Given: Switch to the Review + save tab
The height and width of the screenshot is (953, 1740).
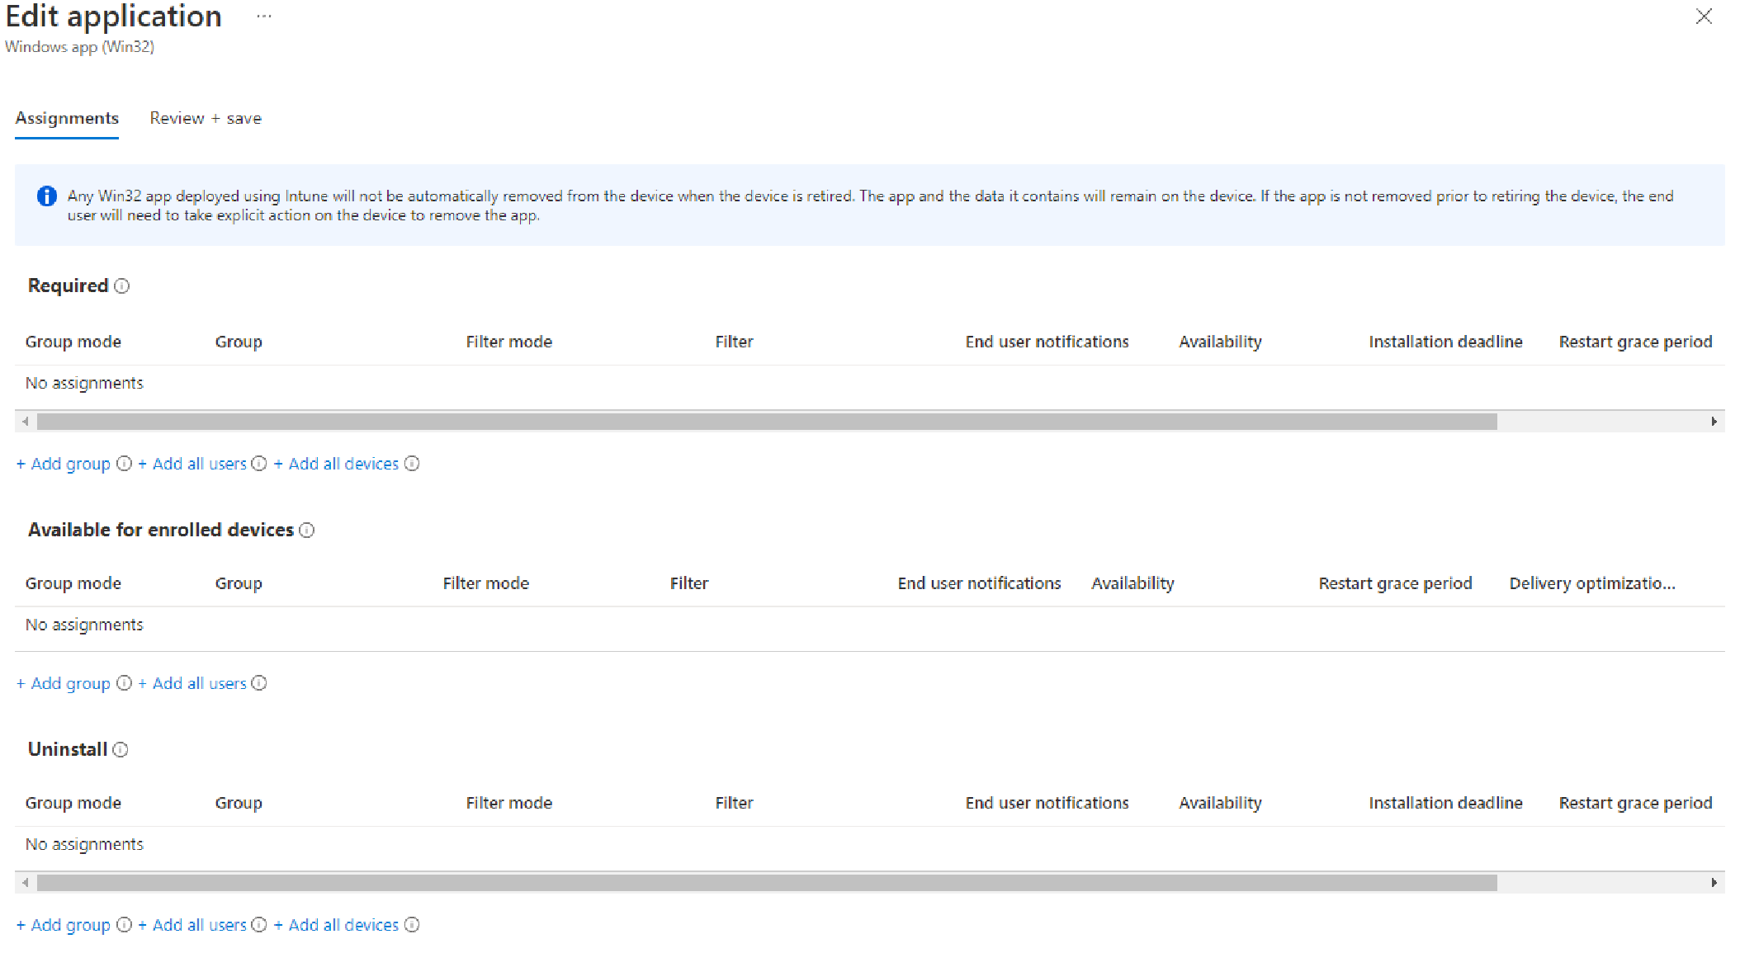Looking at the screenshot, I should 205,118.
